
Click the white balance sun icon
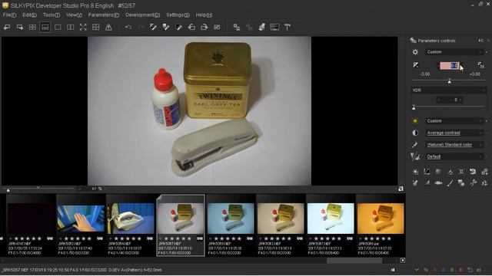pos(415,121)
